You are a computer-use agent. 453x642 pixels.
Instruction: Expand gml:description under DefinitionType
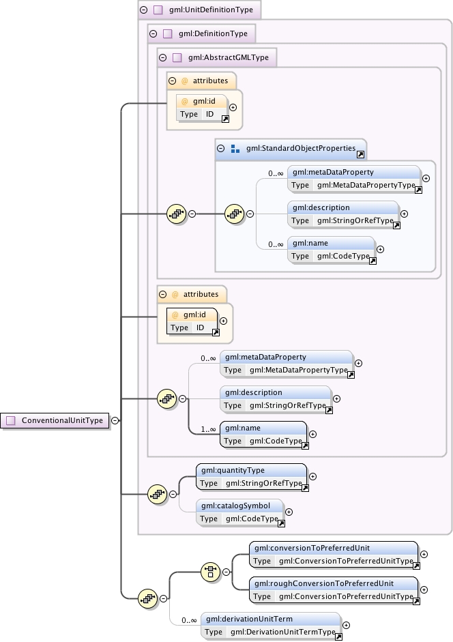(x=336, y=399)
